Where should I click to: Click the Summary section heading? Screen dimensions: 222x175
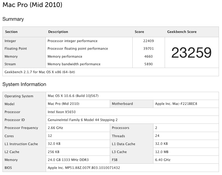click(13, 19)
